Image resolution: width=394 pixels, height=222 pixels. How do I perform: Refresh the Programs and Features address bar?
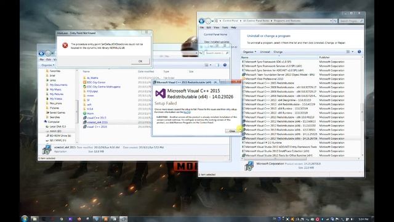(335, 21)
